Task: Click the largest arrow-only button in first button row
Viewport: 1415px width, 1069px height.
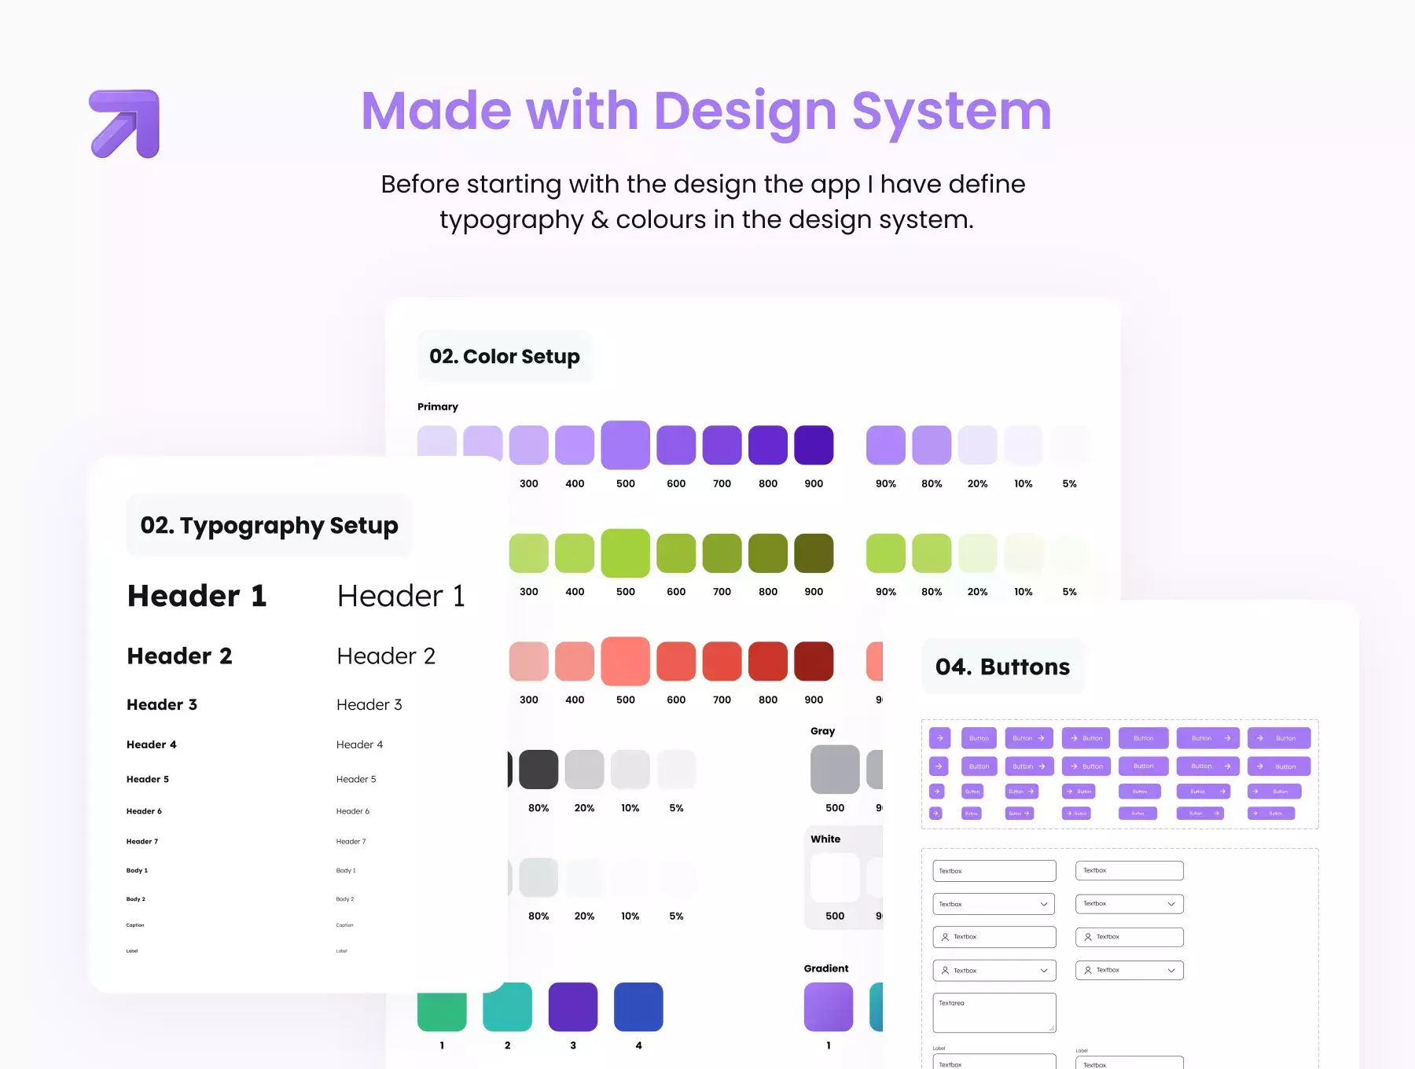Action: (939, 738)
